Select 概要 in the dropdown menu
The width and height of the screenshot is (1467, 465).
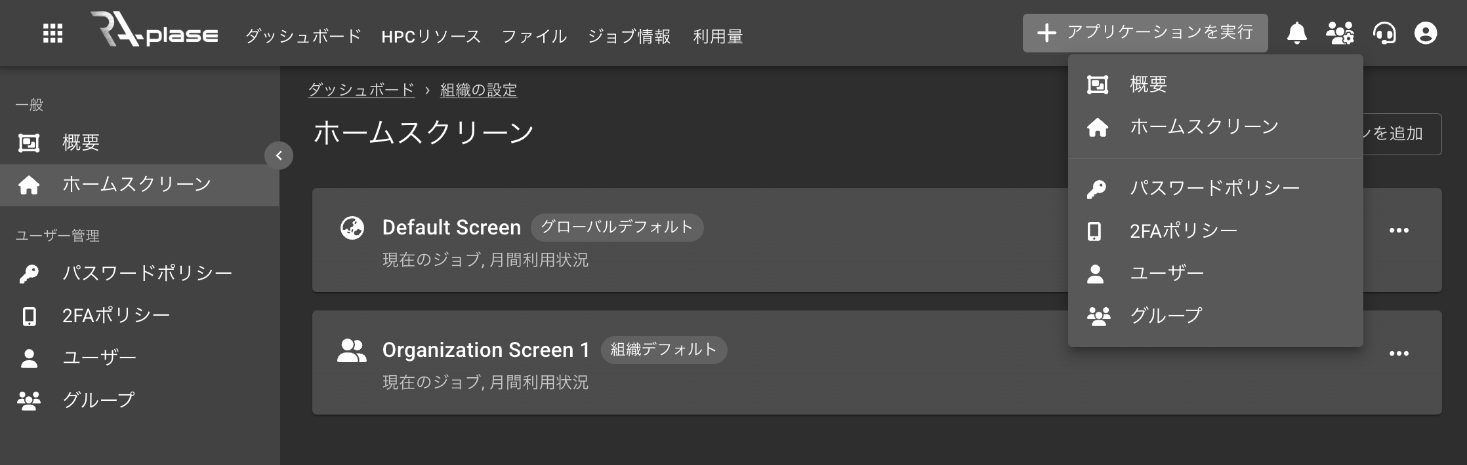(x=1148, y=84)
